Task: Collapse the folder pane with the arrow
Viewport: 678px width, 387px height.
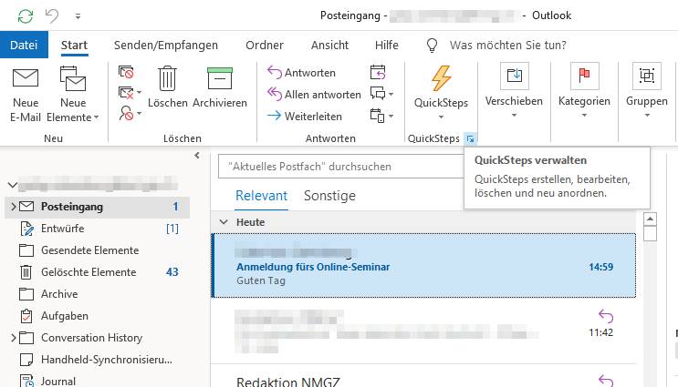Action: click(197, 156)
